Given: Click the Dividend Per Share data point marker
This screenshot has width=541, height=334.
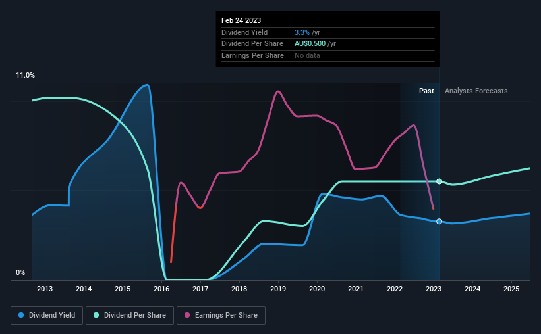Looking at the screenshot, I should coord(440,181).
